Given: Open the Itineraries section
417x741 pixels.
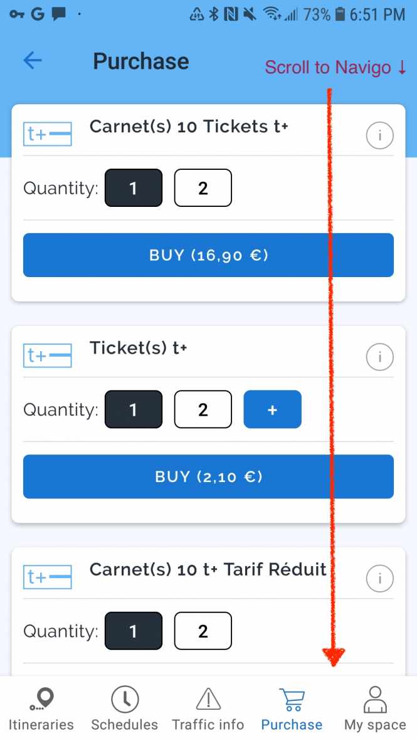Looking at the screenshot, I should coord(41,707).
